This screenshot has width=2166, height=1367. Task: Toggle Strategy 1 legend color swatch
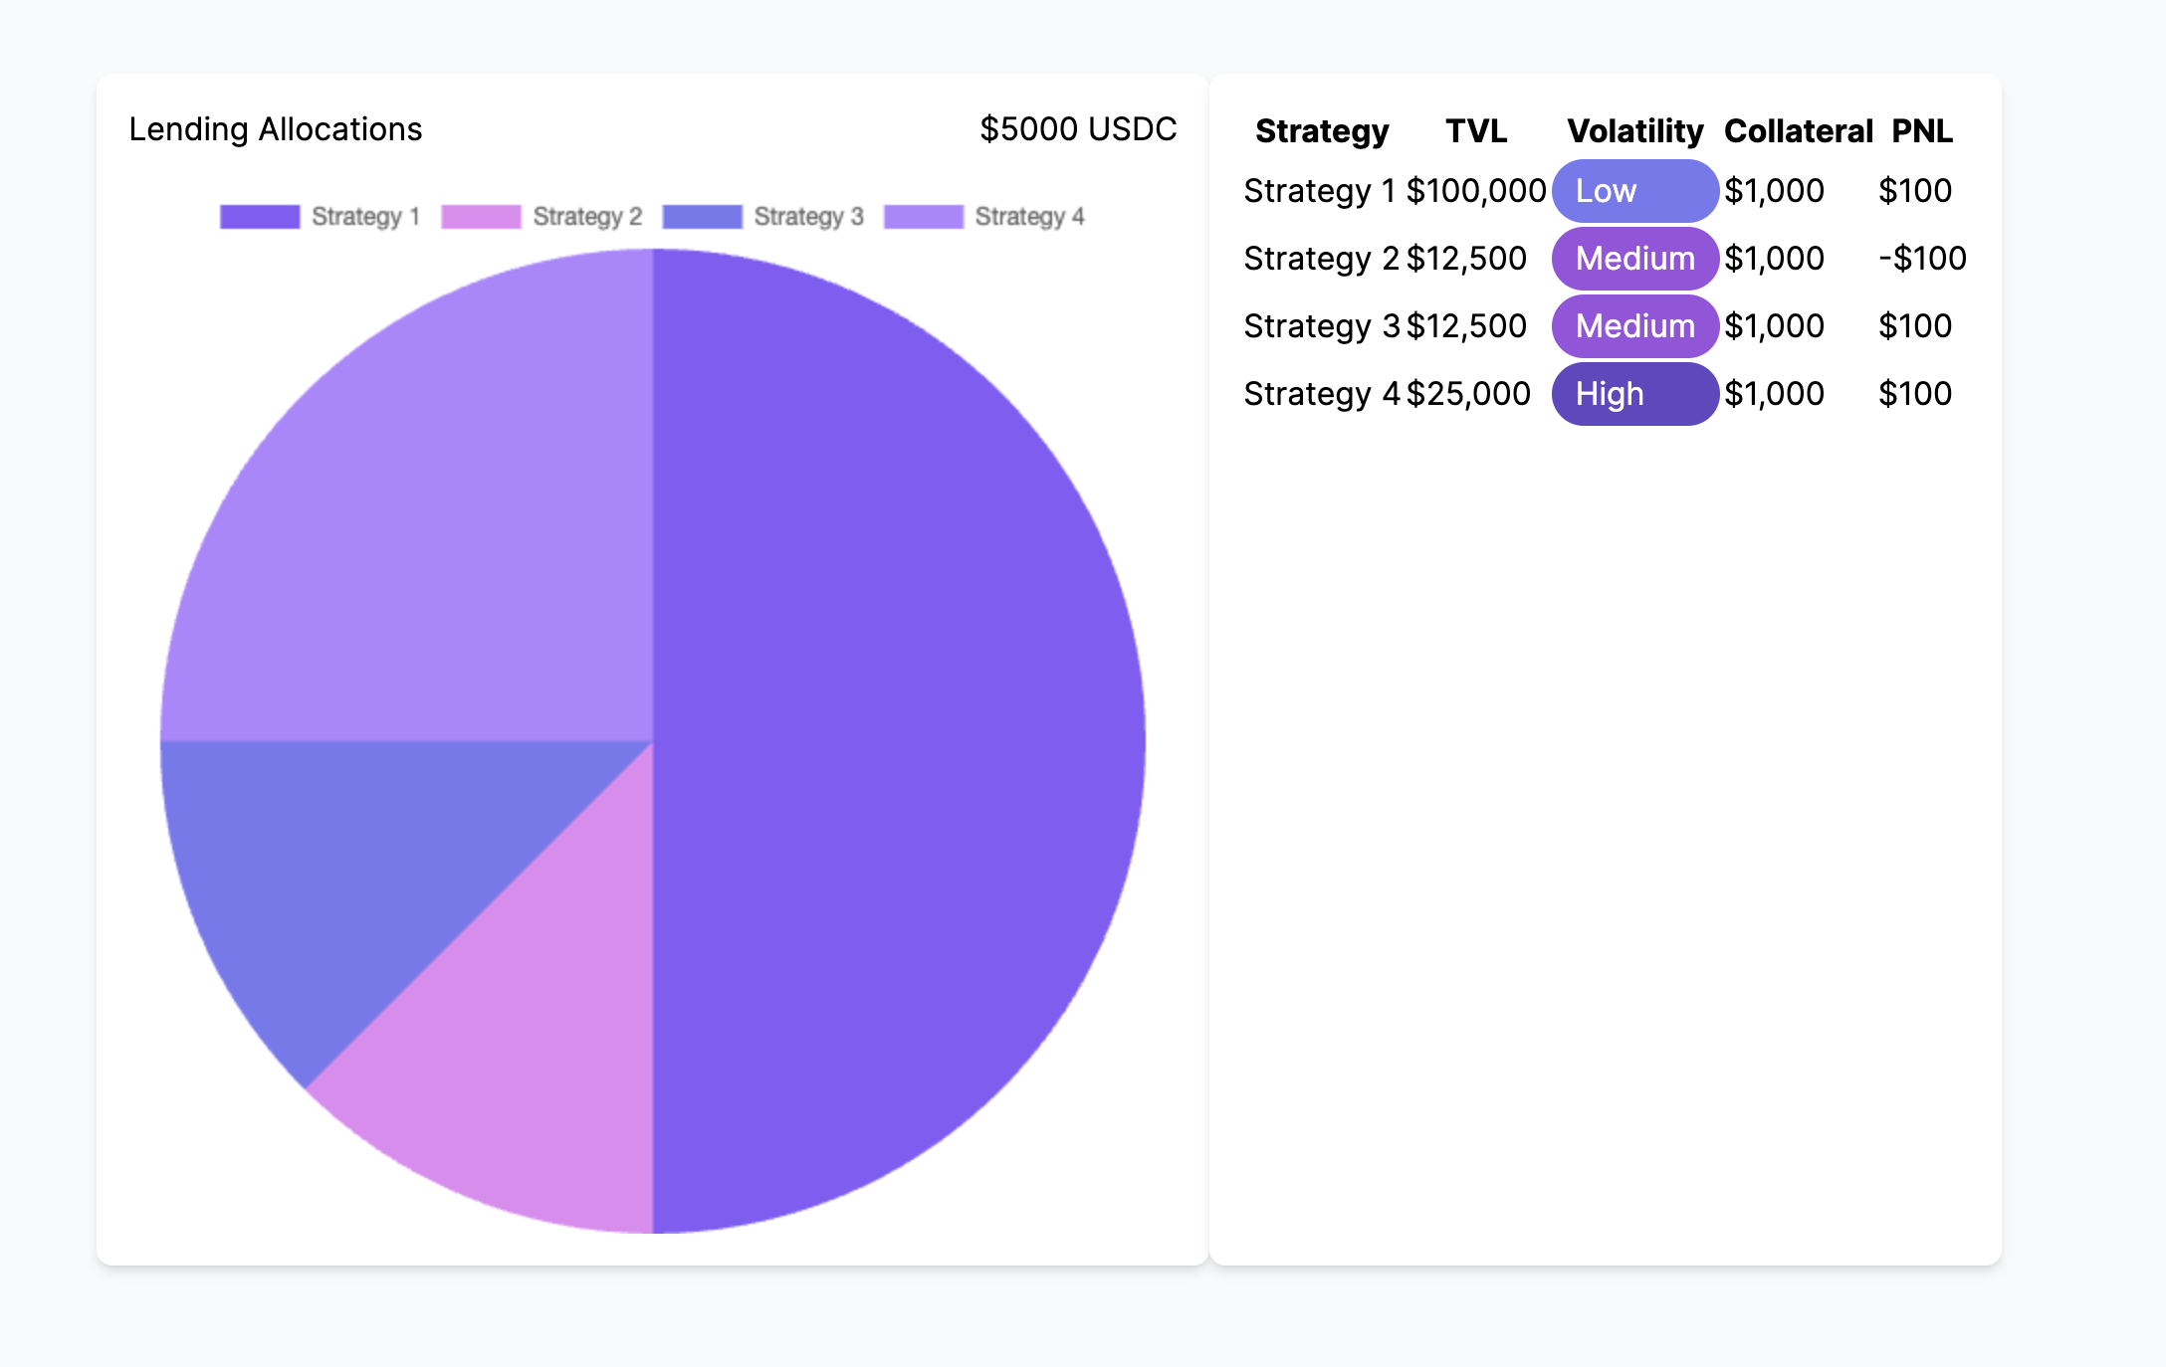coord(260,217)
